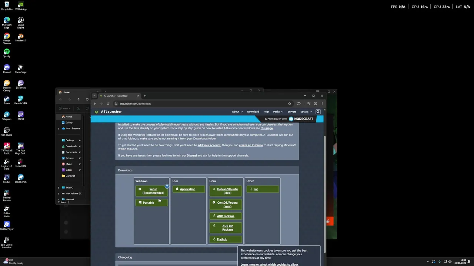Expand New Volume (E:) in File Explorer
This screenshot has width=474, height=266.
[x=59, y=194]
